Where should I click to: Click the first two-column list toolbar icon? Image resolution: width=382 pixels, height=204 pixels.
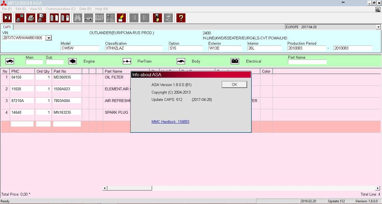coord(54,18)
